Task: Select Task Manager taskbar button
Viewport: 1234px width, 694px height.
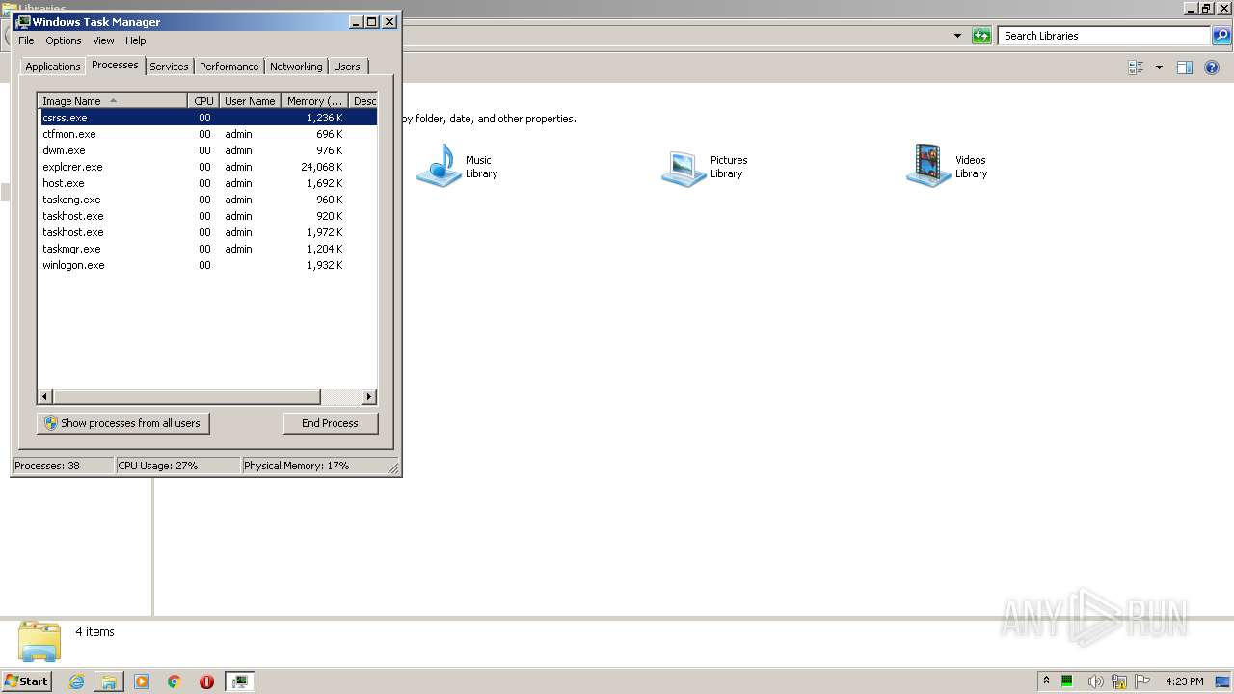Action: (239, 681)
